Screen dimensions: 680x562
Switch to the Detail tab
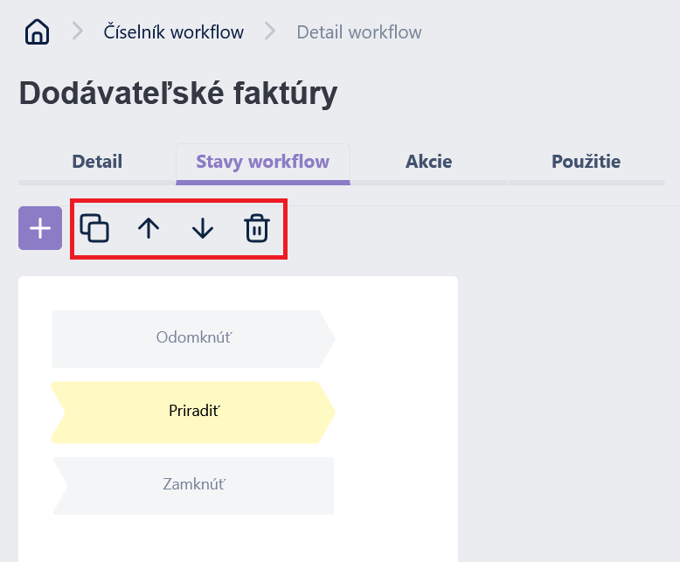click(97, 162)
